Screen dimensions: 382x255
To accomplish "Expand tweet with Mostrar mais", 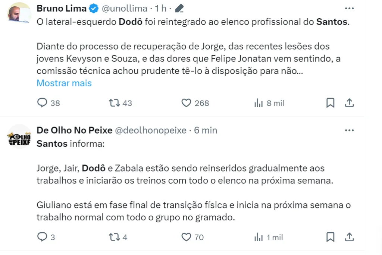I will point(64,83).
